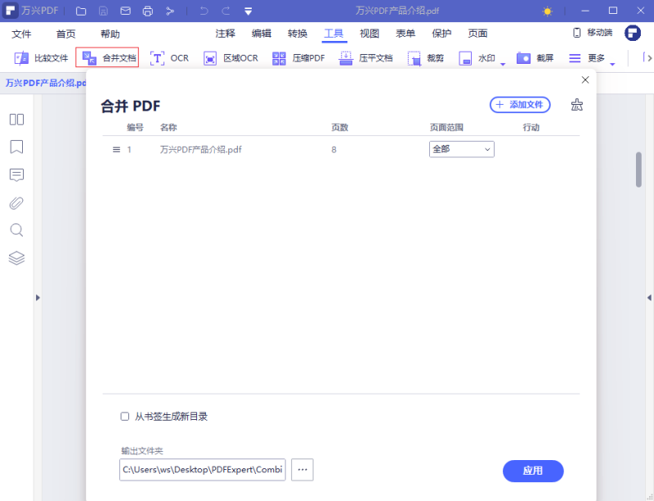Open the 全部 page range dropdown
This screenshot has height=501, width=654.
[x=462, y=149]
